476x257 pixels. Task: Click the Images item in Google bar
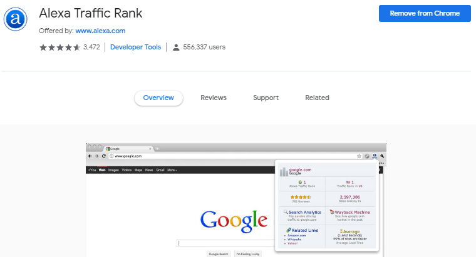(x=113, y=170)
